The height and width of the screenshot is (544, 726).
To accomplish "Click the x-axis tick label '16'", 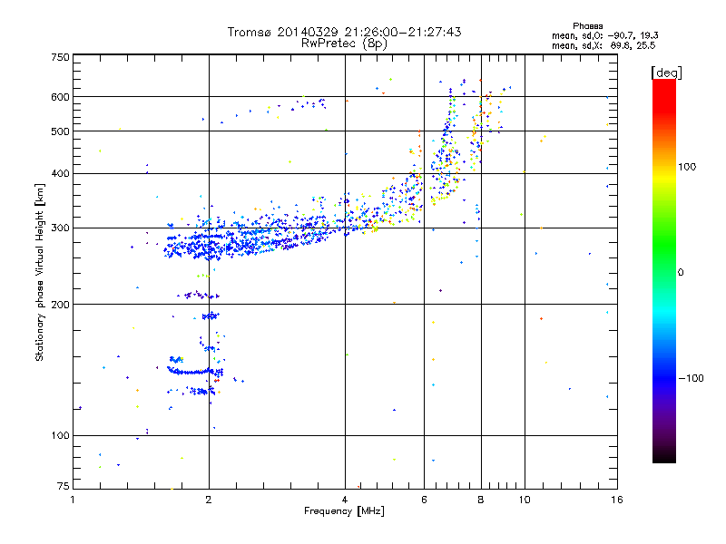I will click(x=617, y=500).
